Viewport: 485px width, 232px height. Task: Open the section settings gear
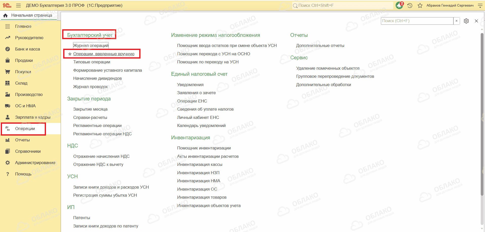(466, 21)
